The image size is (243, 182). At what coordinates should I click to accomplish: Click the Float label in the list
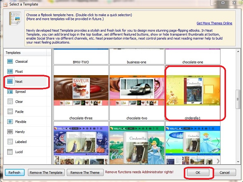coord(19,72)
